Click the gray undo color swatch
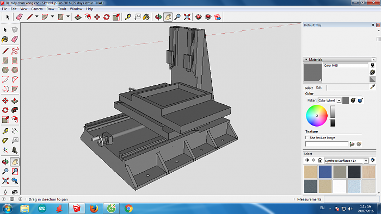This screenshot has height=214, width=381. 346,100
